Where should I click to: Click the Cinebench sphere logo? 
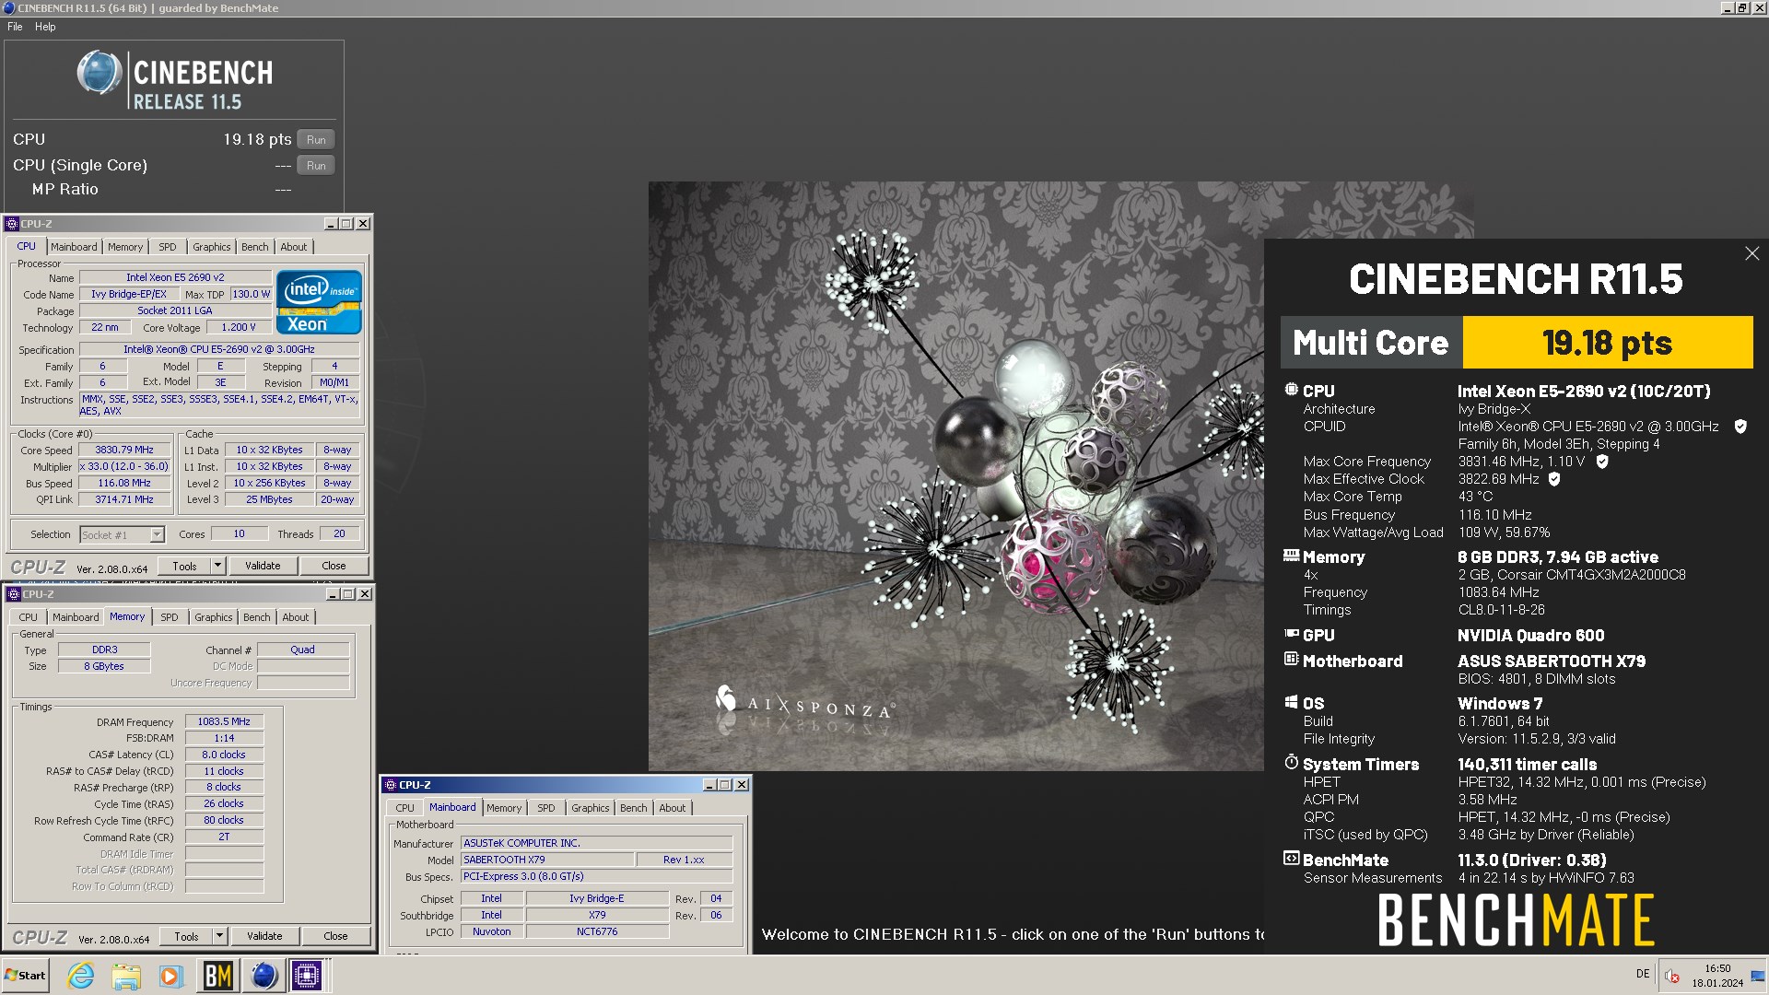100,74
